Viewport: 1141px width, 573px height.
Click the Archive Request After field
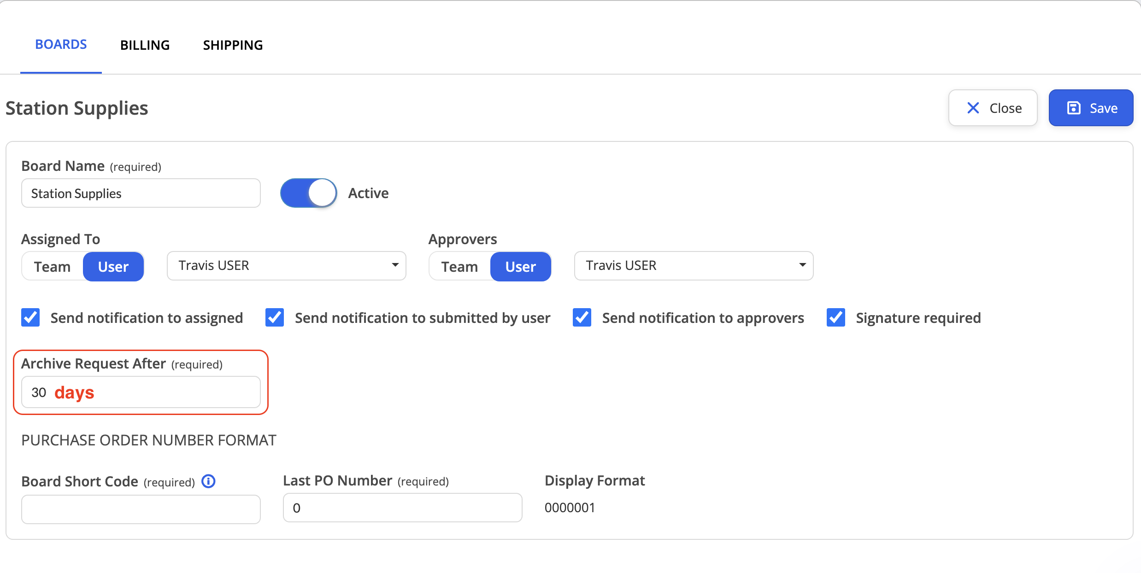pos(141,392)
